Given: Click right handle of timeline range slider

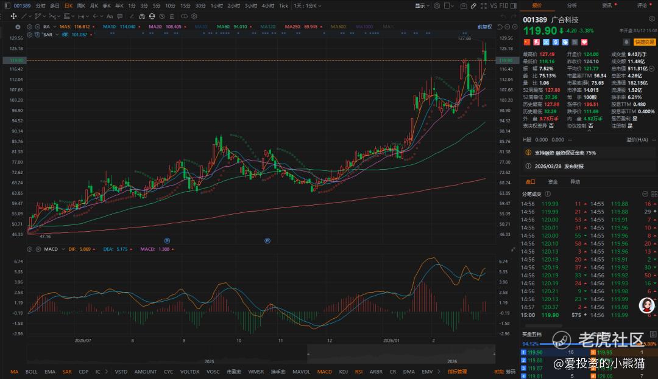Looking at the screenshot, I should click(x=494, y=354).
